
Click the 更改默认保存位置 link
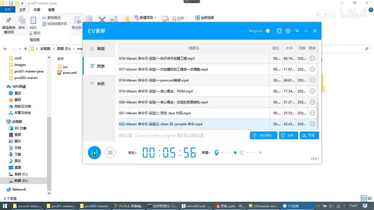190,135
